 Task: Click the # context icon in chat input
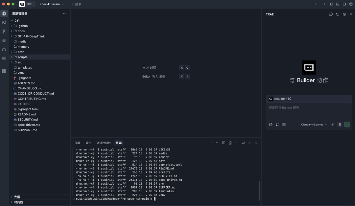coord(277,125)
